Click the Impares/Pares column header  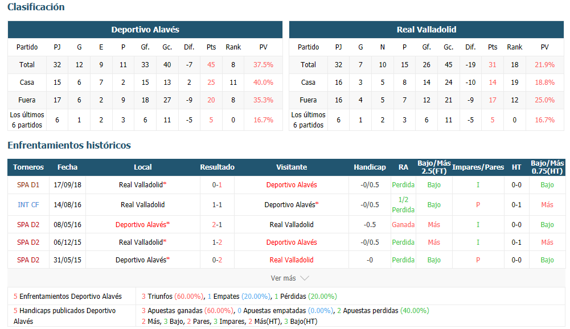[478, 167]
